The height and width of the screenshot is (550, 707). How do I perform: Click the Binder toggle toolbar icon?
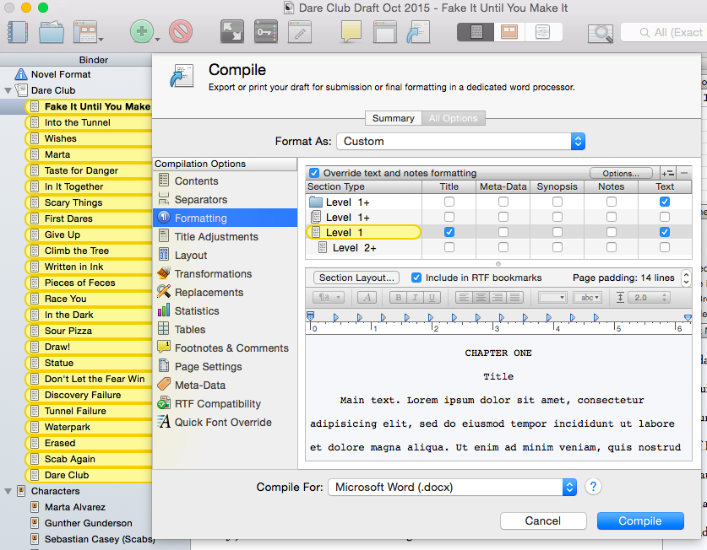pos(18,32)
